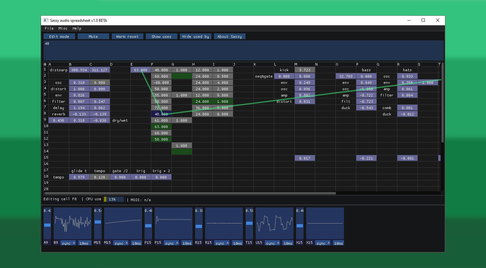This screenshot has width=486, height=268.
Task: Click the B9 waveform scope display
Action: 73,223
